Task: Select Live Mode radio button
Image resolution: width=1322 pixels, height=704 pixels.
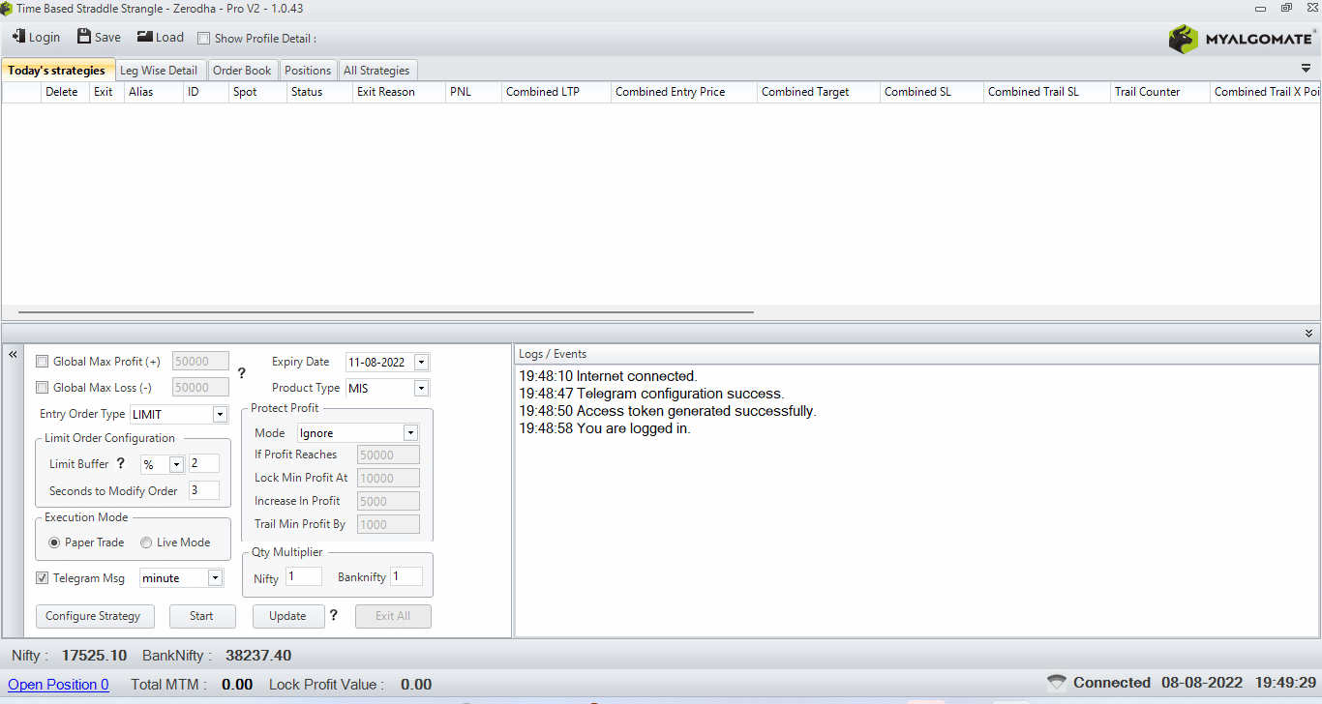Action: coord(146,543)
